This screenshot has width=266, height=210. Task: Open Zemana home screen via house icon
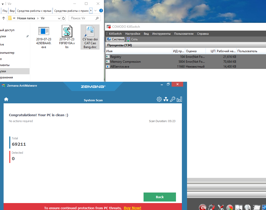(x=6, y=99)
